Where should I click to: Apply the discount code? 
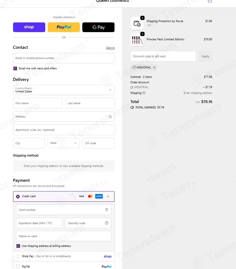(206, 56)
